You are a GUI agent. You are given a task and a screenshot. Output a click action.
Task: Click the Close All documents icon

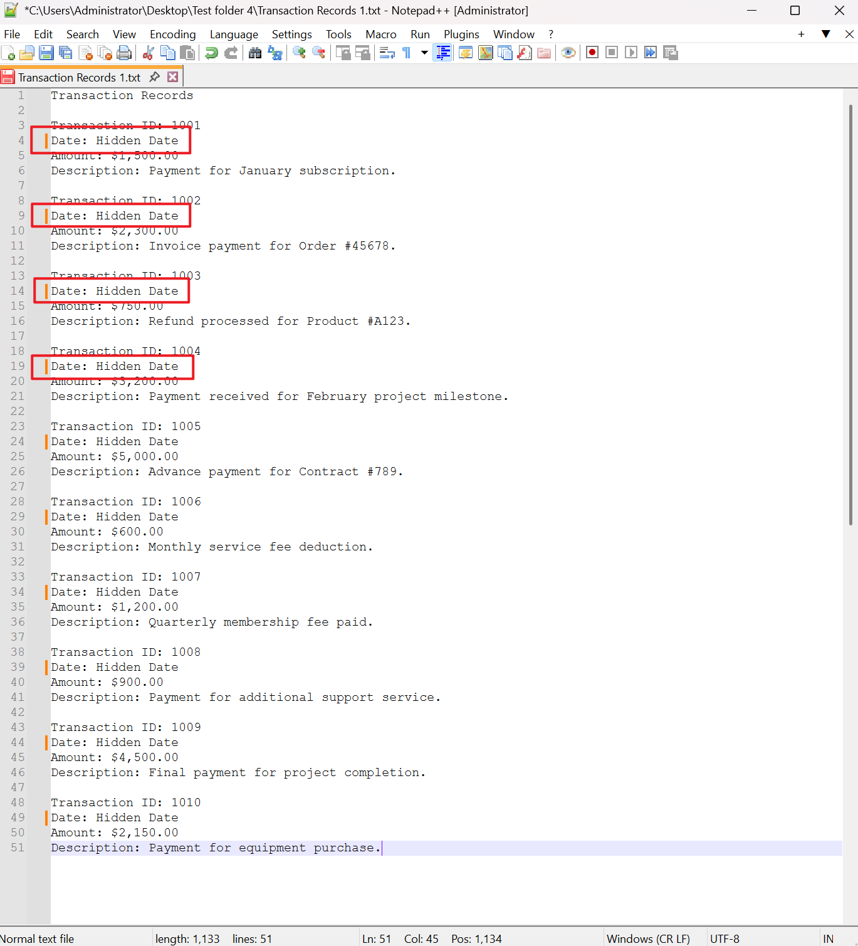pyautogui.click(x=105, y=53)
